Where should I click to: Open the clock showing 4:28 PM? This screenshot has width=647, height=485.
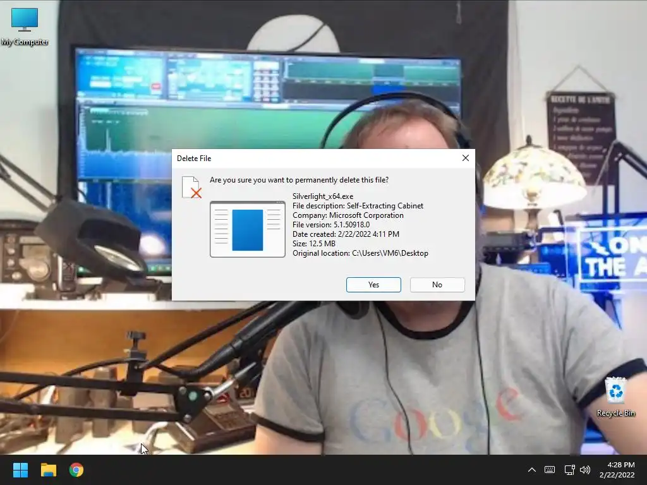coord(617,470)
